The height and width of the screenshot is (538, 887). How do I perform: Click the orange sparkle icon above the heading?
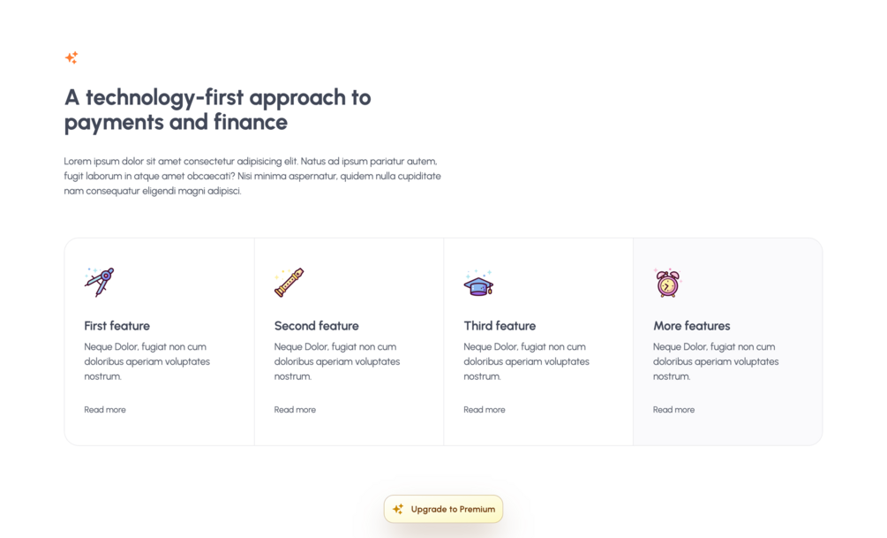pyautogui.click(x=71, y=57)
